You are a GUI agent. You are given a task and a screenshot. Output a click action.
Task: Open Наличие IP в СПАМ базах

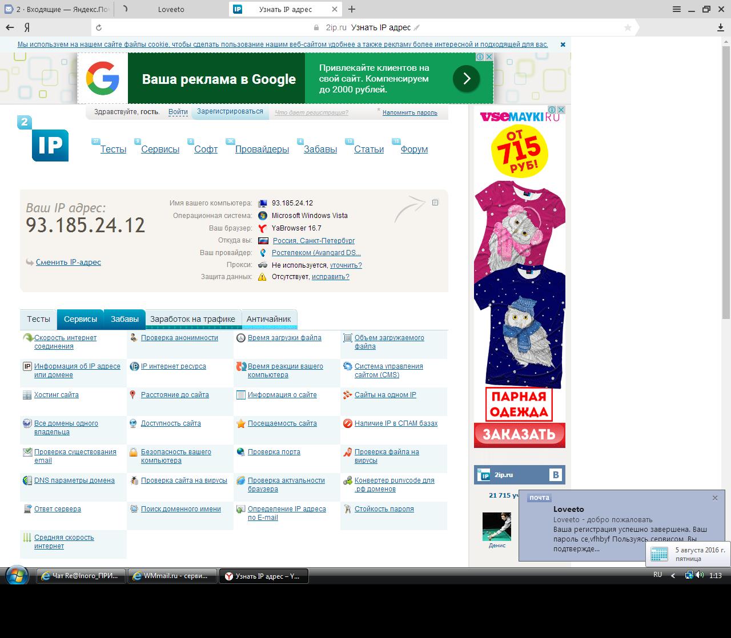(396, 423)
